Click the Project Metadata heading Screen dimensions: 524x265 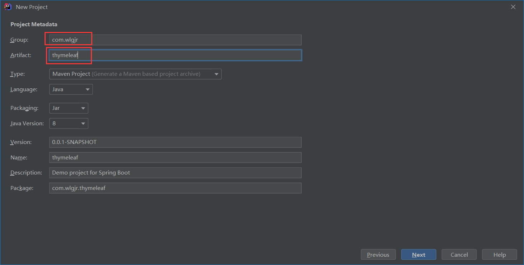34,24
